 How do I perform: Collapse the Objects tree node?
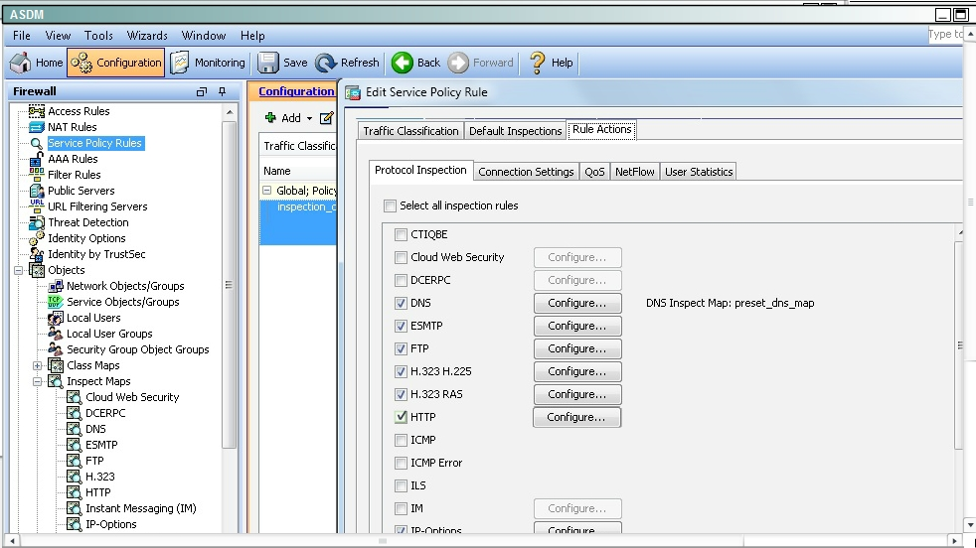pos(19,270)
